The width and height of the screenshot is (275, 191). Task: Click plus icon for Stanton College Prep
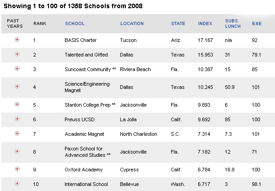(17, 104)
